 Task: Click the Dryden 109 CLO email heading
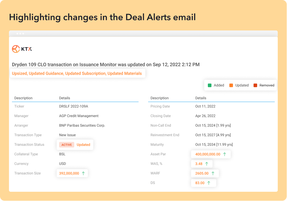[x=106, y=65]
